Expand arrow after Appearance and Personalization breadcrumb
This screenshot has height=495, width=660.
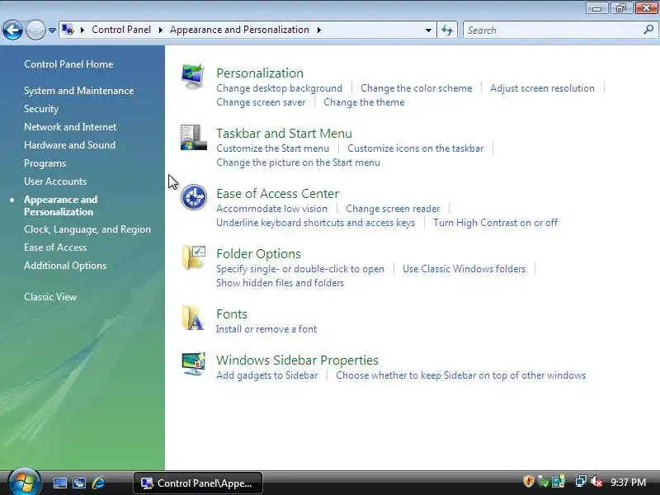click(x=318, y=30)
